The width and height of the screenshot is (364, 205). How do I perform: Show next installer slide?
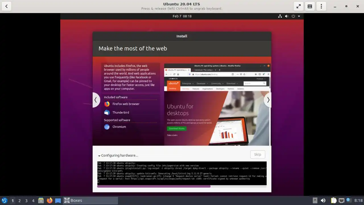(x=268, y=100)
